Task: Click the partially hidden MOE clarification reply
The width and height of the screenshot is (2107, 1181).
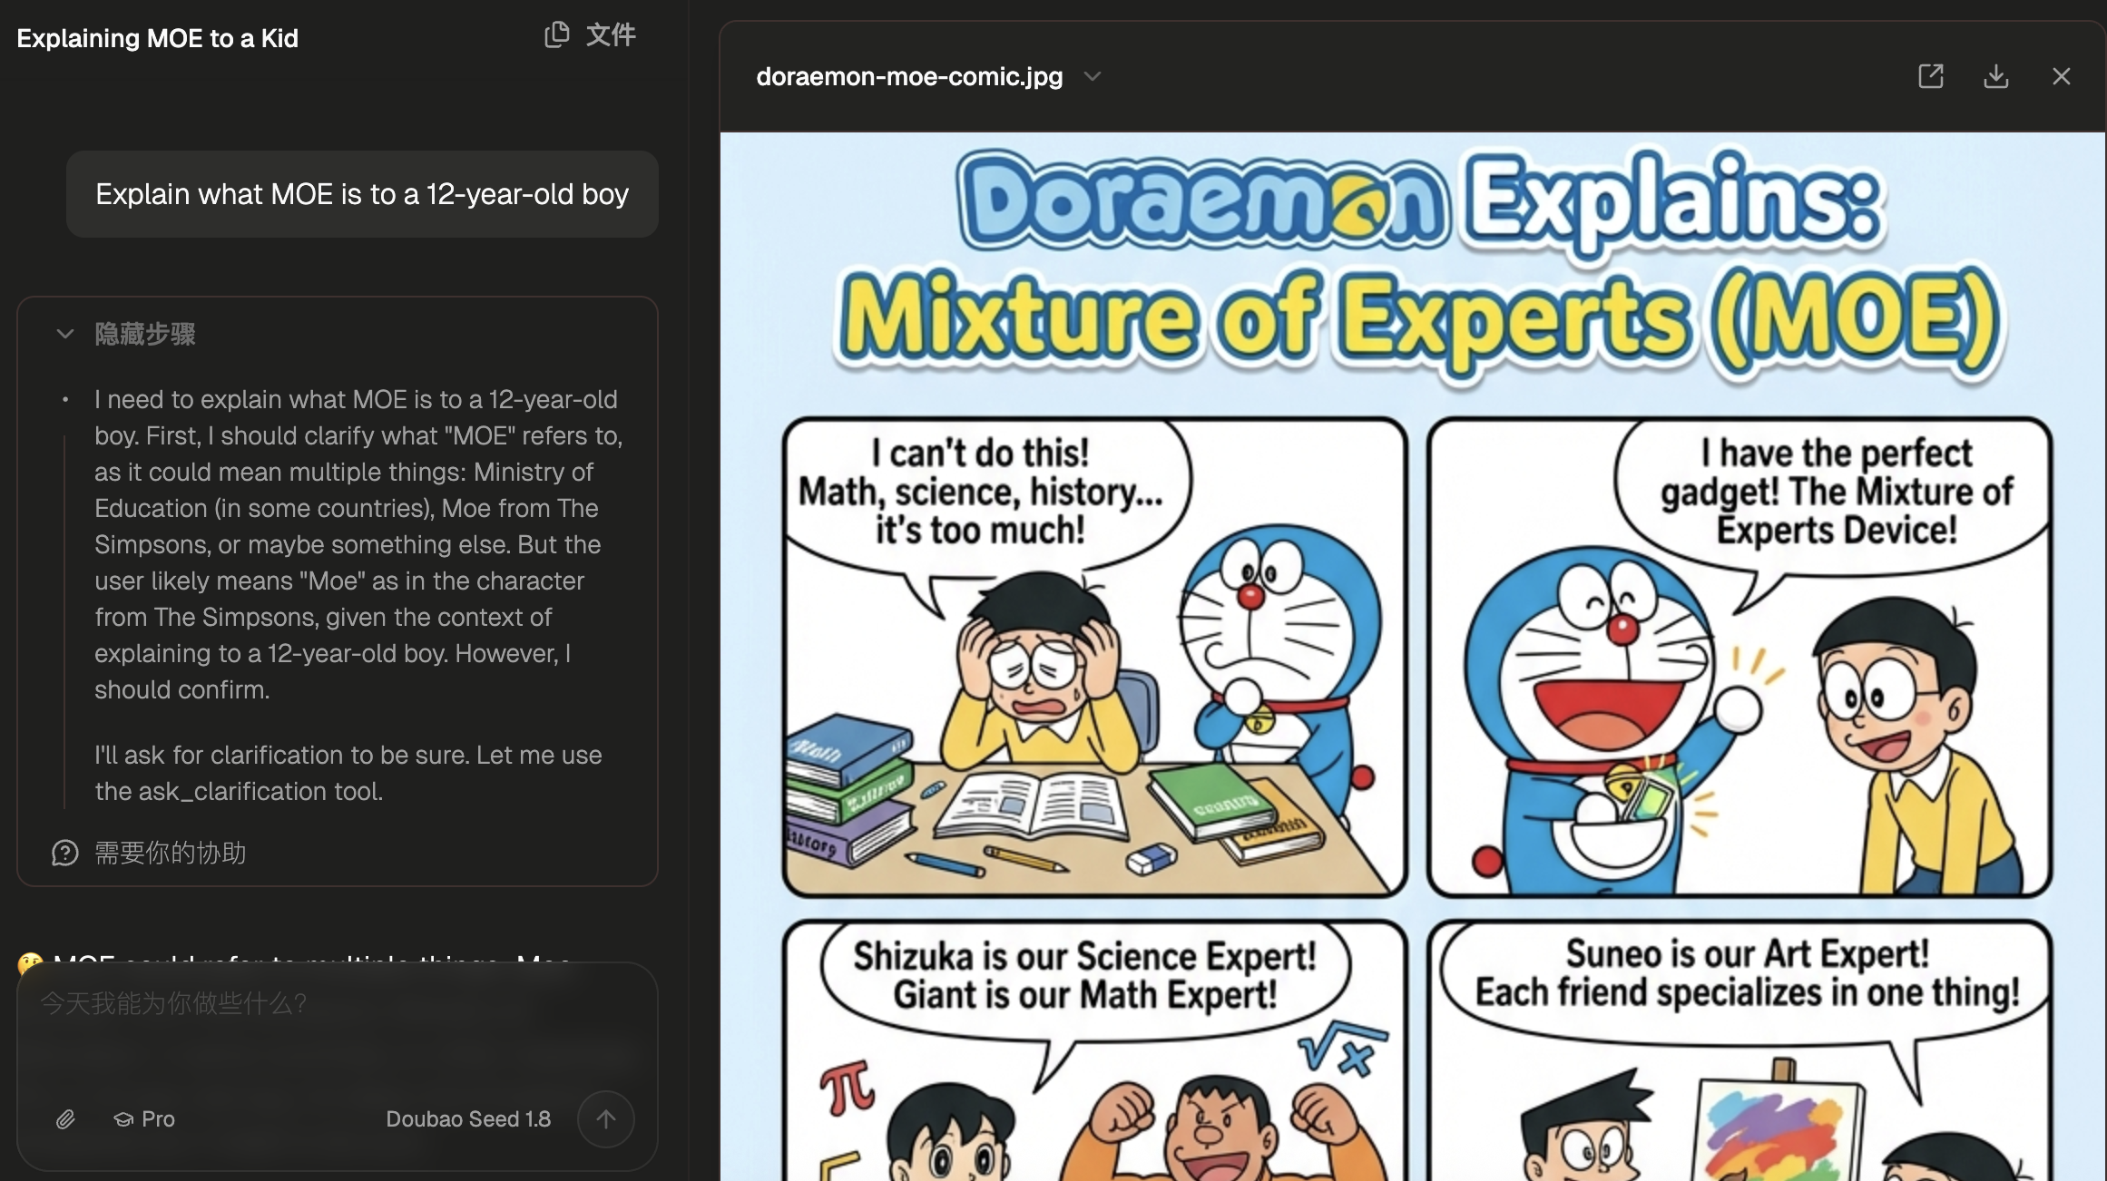Action: (299, 961)
